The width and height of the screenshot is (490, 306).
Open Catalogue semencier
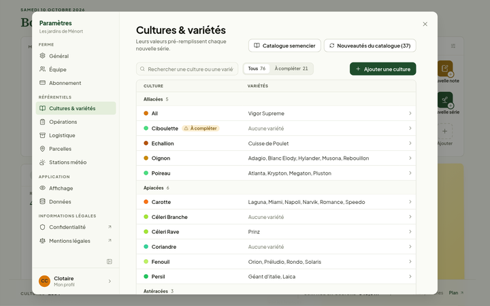coord(284,46)
